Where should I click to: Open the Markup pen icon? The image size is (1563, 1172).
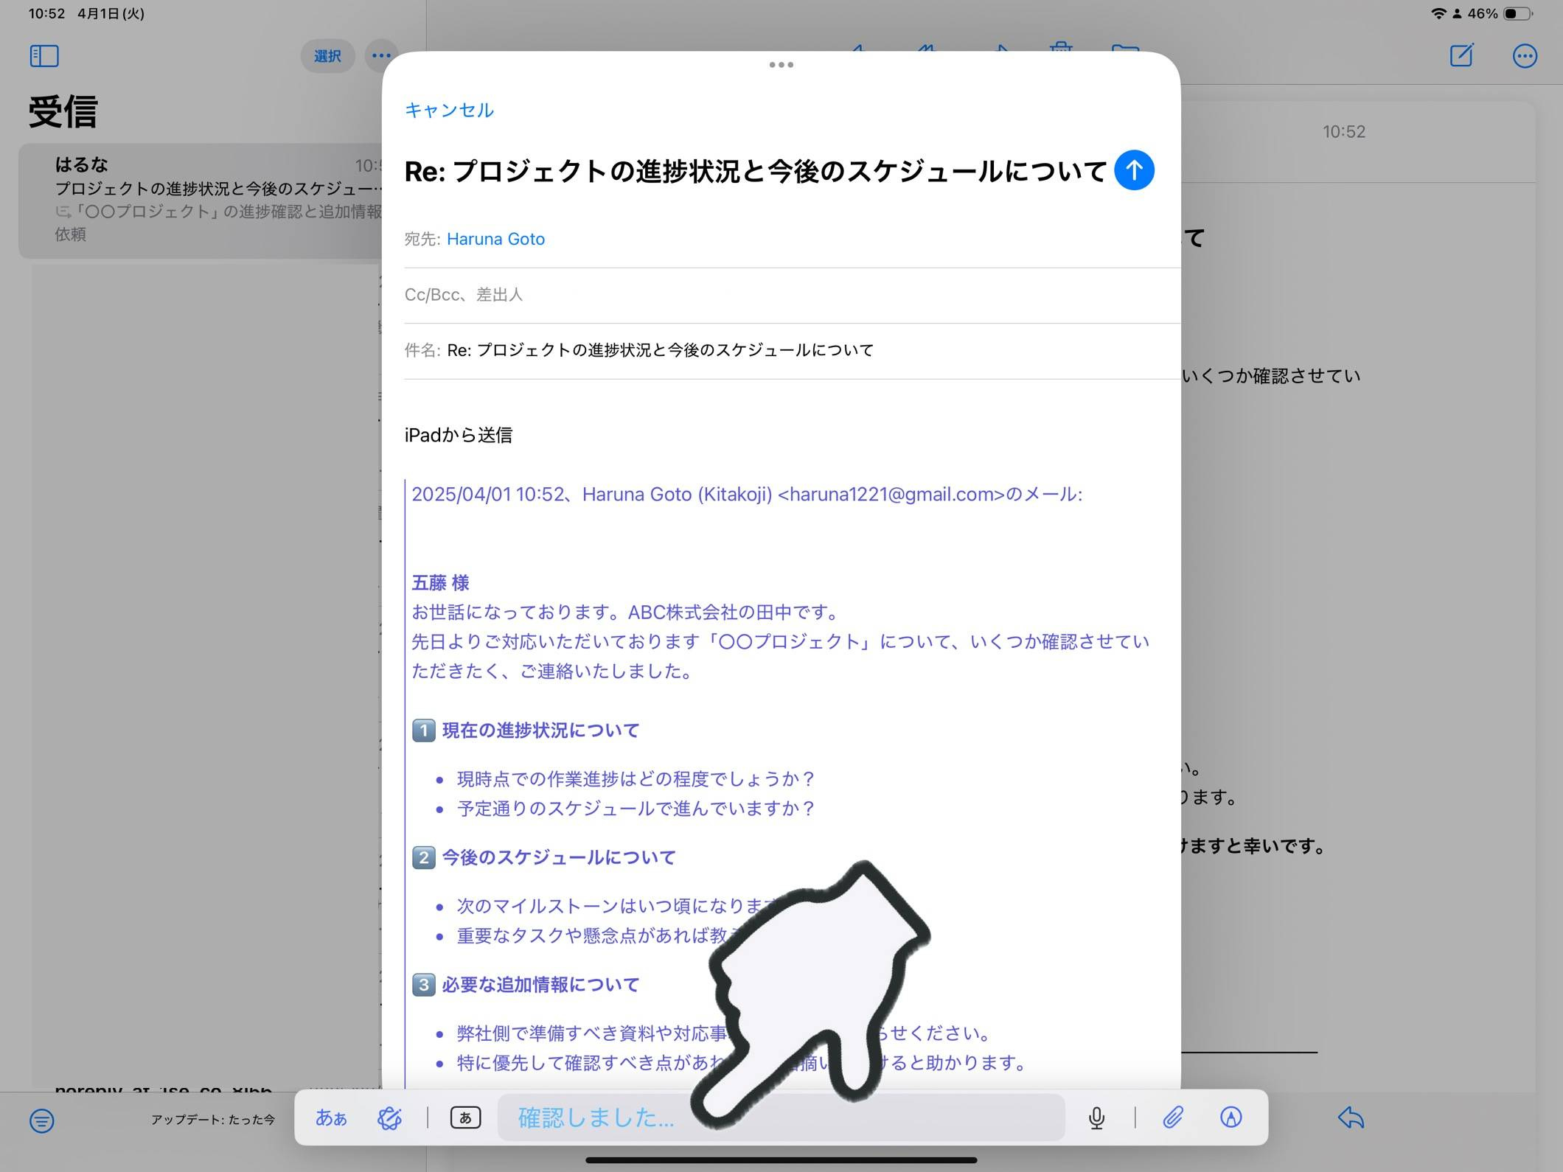point(1230,1117)
